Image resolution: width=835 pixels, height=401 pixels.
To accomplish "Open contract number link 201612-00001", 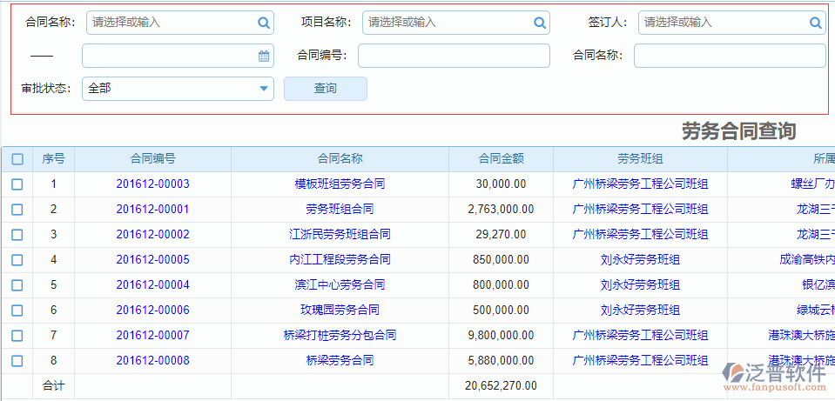I will click(x=152, y=210).
